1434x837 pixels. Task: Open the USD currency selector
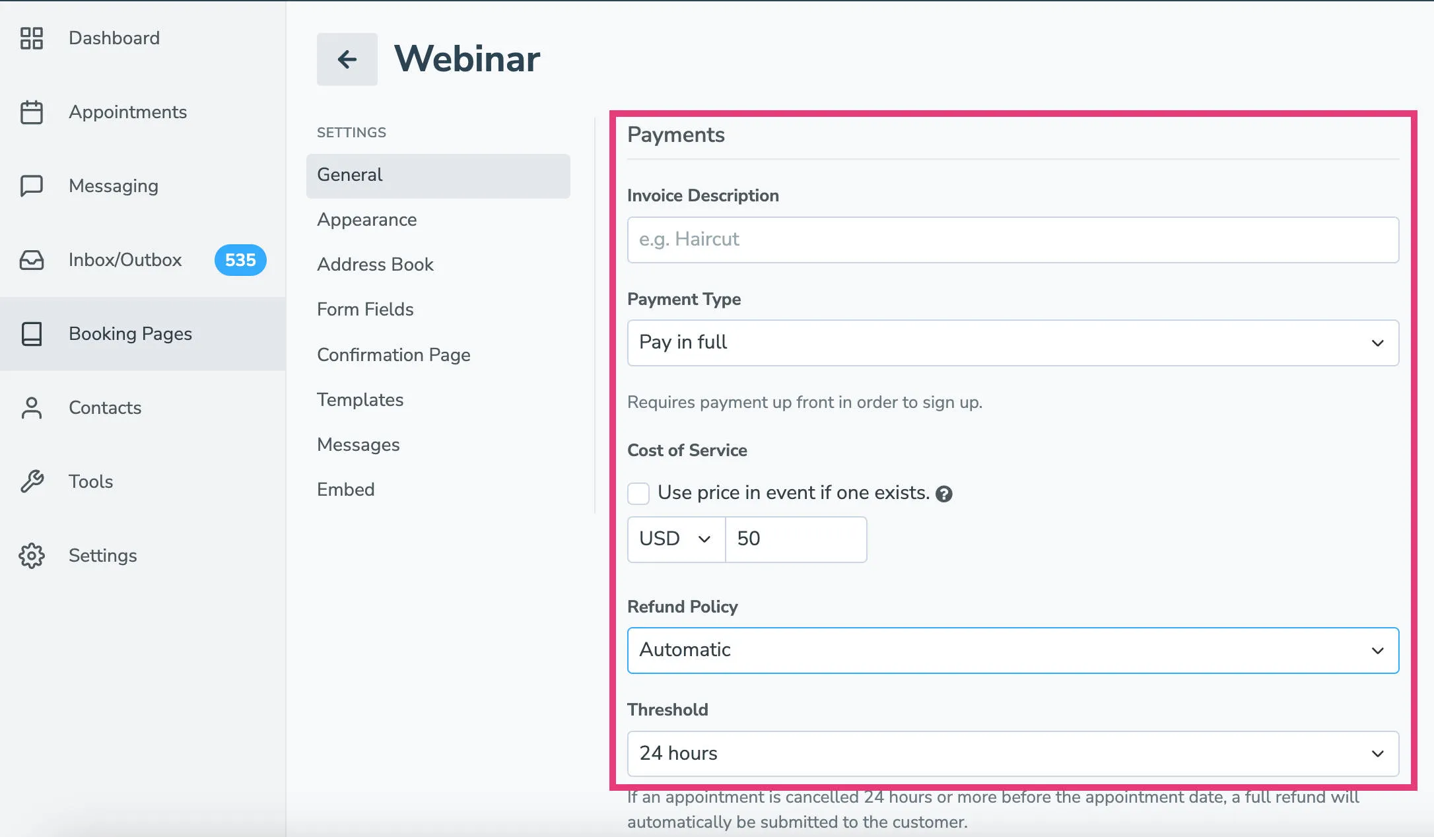pos(675,539)
